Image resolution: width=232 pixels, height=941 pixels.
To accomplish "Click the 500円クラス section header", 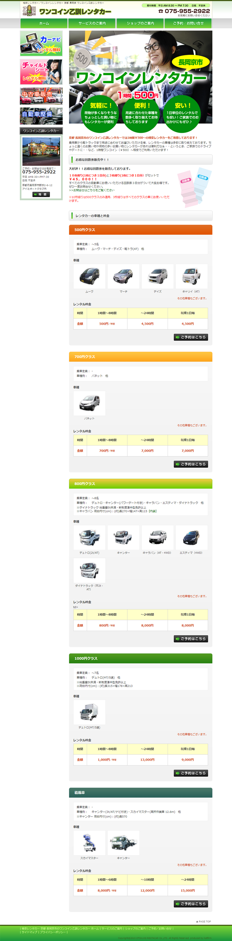I will pos(140,230).
